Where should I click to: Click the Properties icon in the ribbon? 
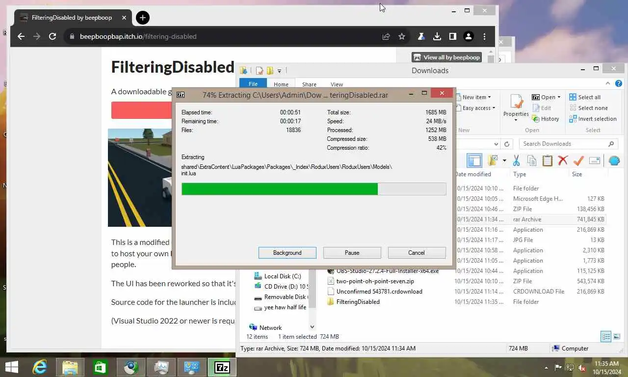pos(516,102)
